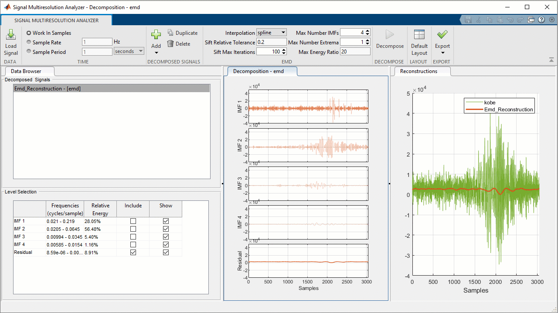Viewport: 558px width, 313px height.
Task: Select the Sample Rate radio button
Action: tap(28, 42)
